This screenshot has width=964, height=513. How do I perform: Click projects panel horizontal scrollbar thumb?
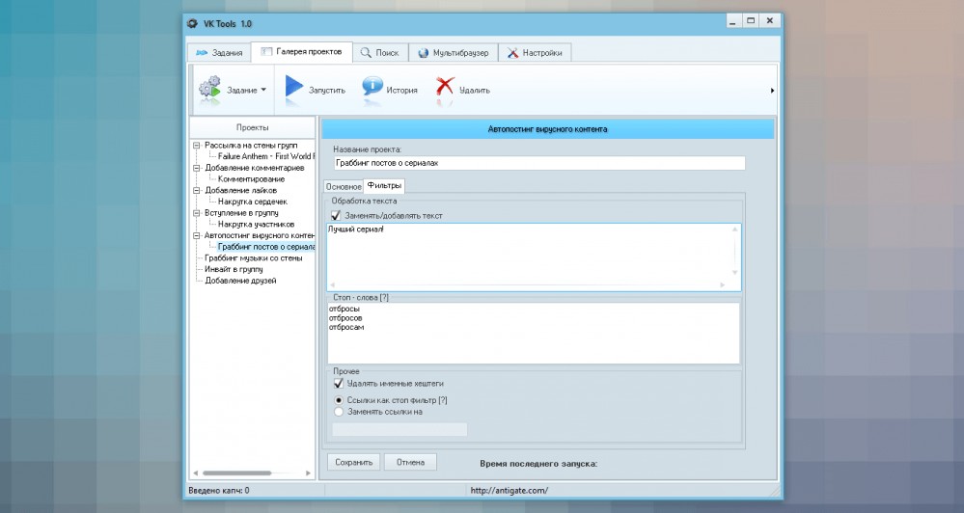236,473
